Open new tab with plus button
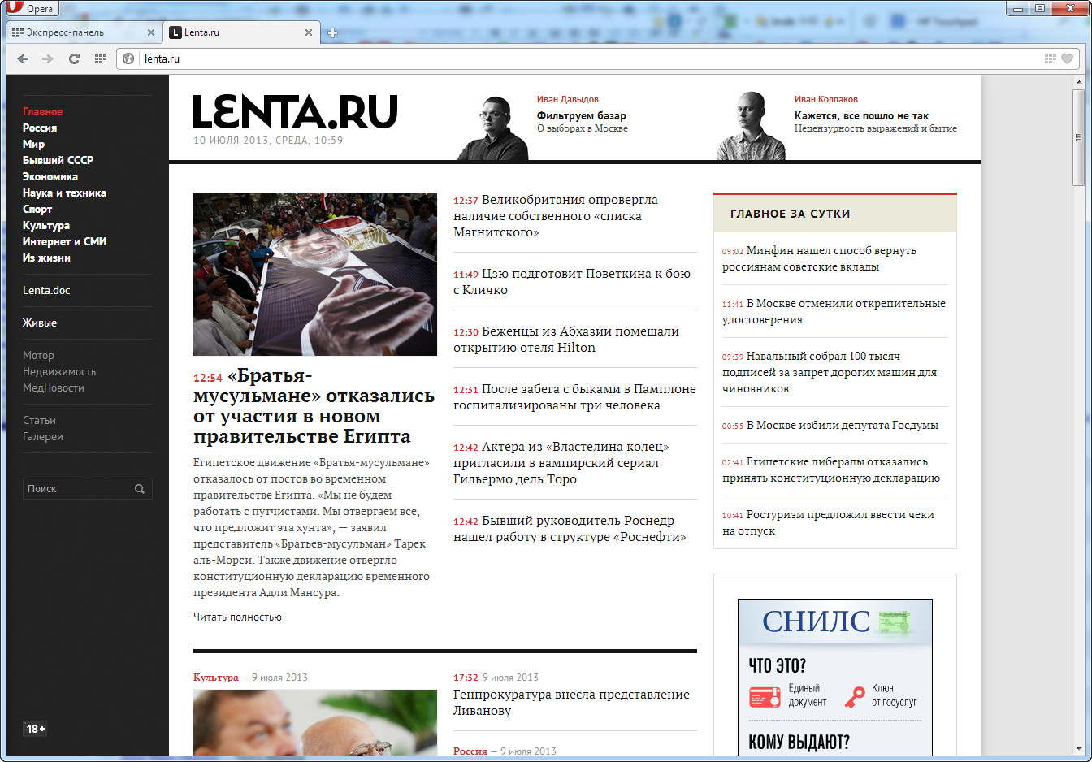The image size is (1092, 762). [332, 33]
